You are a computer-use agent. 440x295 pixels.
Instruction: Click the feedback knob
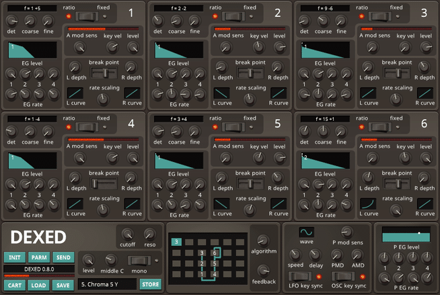263,271
